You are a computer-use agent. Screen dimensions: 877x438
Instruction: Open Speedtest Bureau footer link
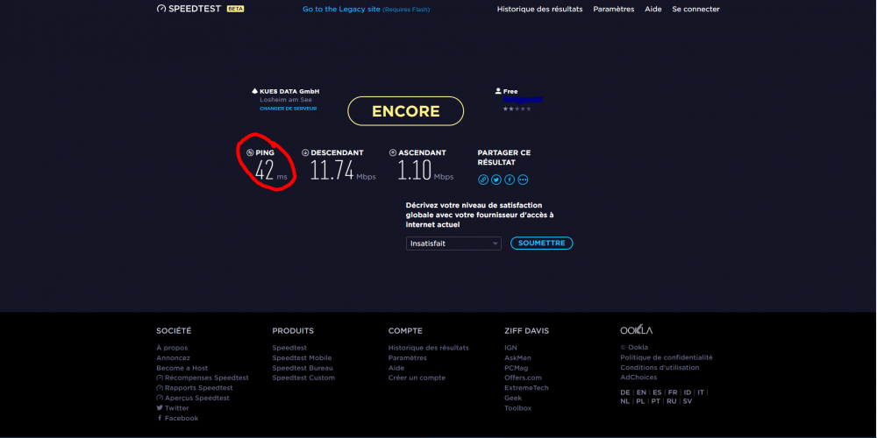click(303, 368)
